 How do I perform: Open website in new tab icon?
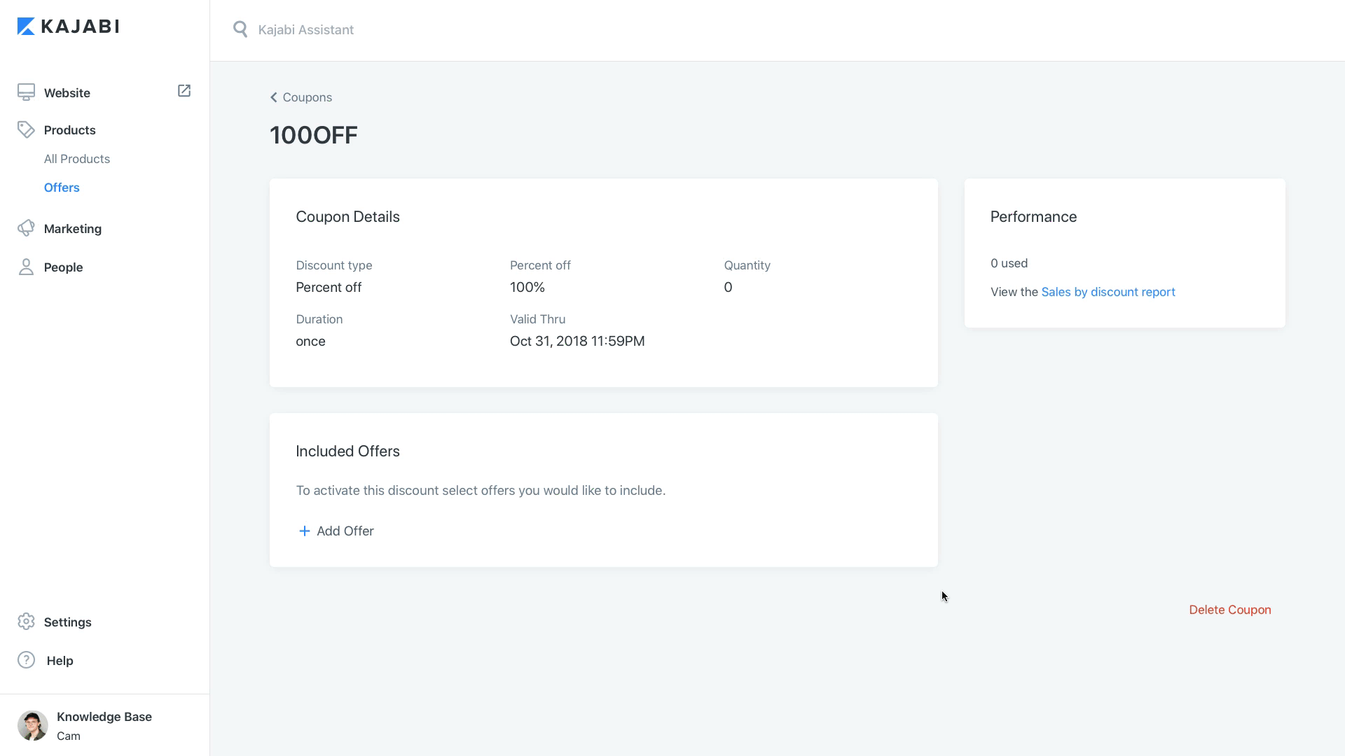184,91
